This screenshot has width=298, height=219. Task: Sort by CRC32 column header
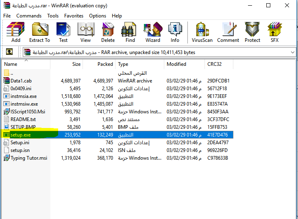(x=219, y=64)
